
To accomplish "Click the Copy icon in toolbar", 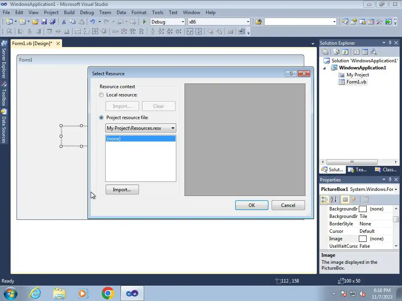I will [x=72, y=22].
